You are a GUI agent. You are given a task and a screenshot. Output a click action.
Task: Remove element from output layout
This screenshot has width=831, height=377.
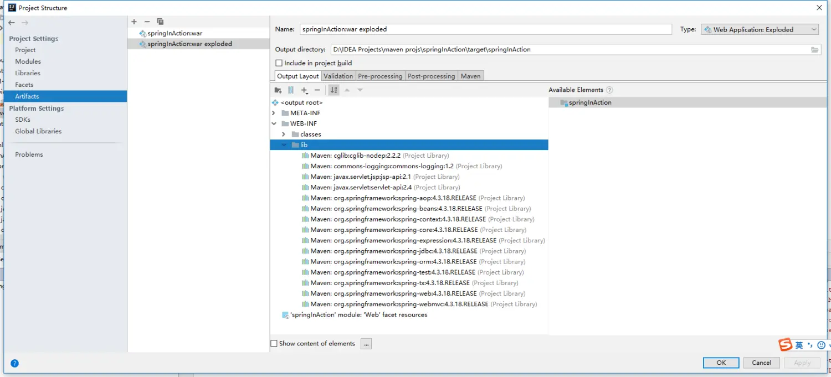[317, 90]
